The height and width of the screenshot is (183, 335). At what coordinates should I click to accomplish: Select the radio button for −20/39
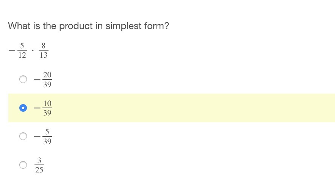(x=23, y=79)
